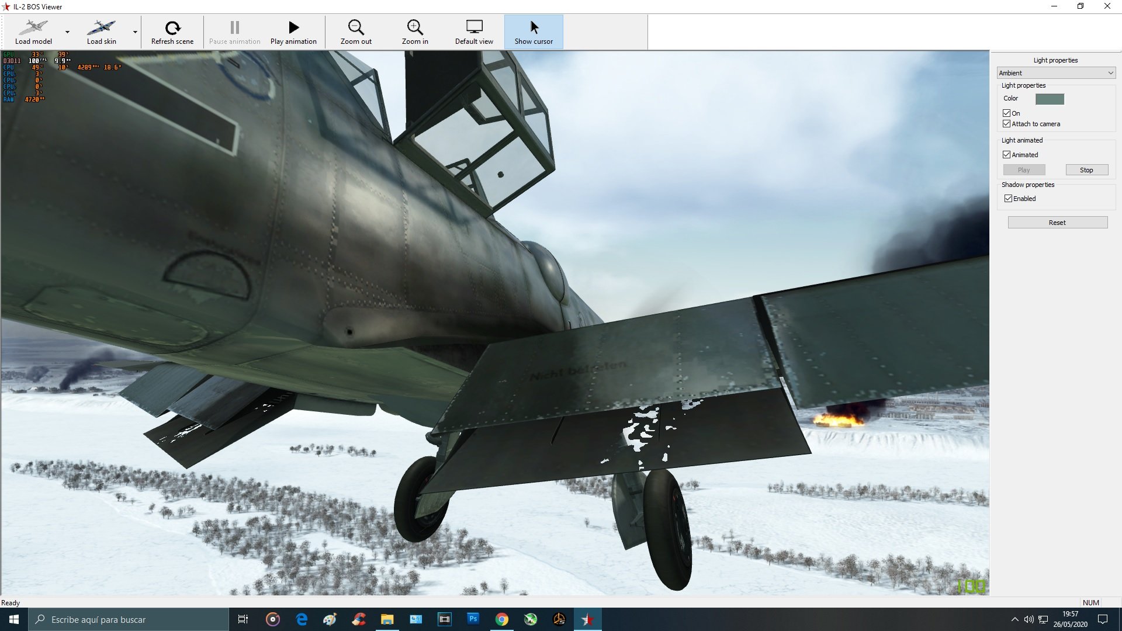
Task: Open Photoshop from the taskbar
Action: tap(473, 619)
